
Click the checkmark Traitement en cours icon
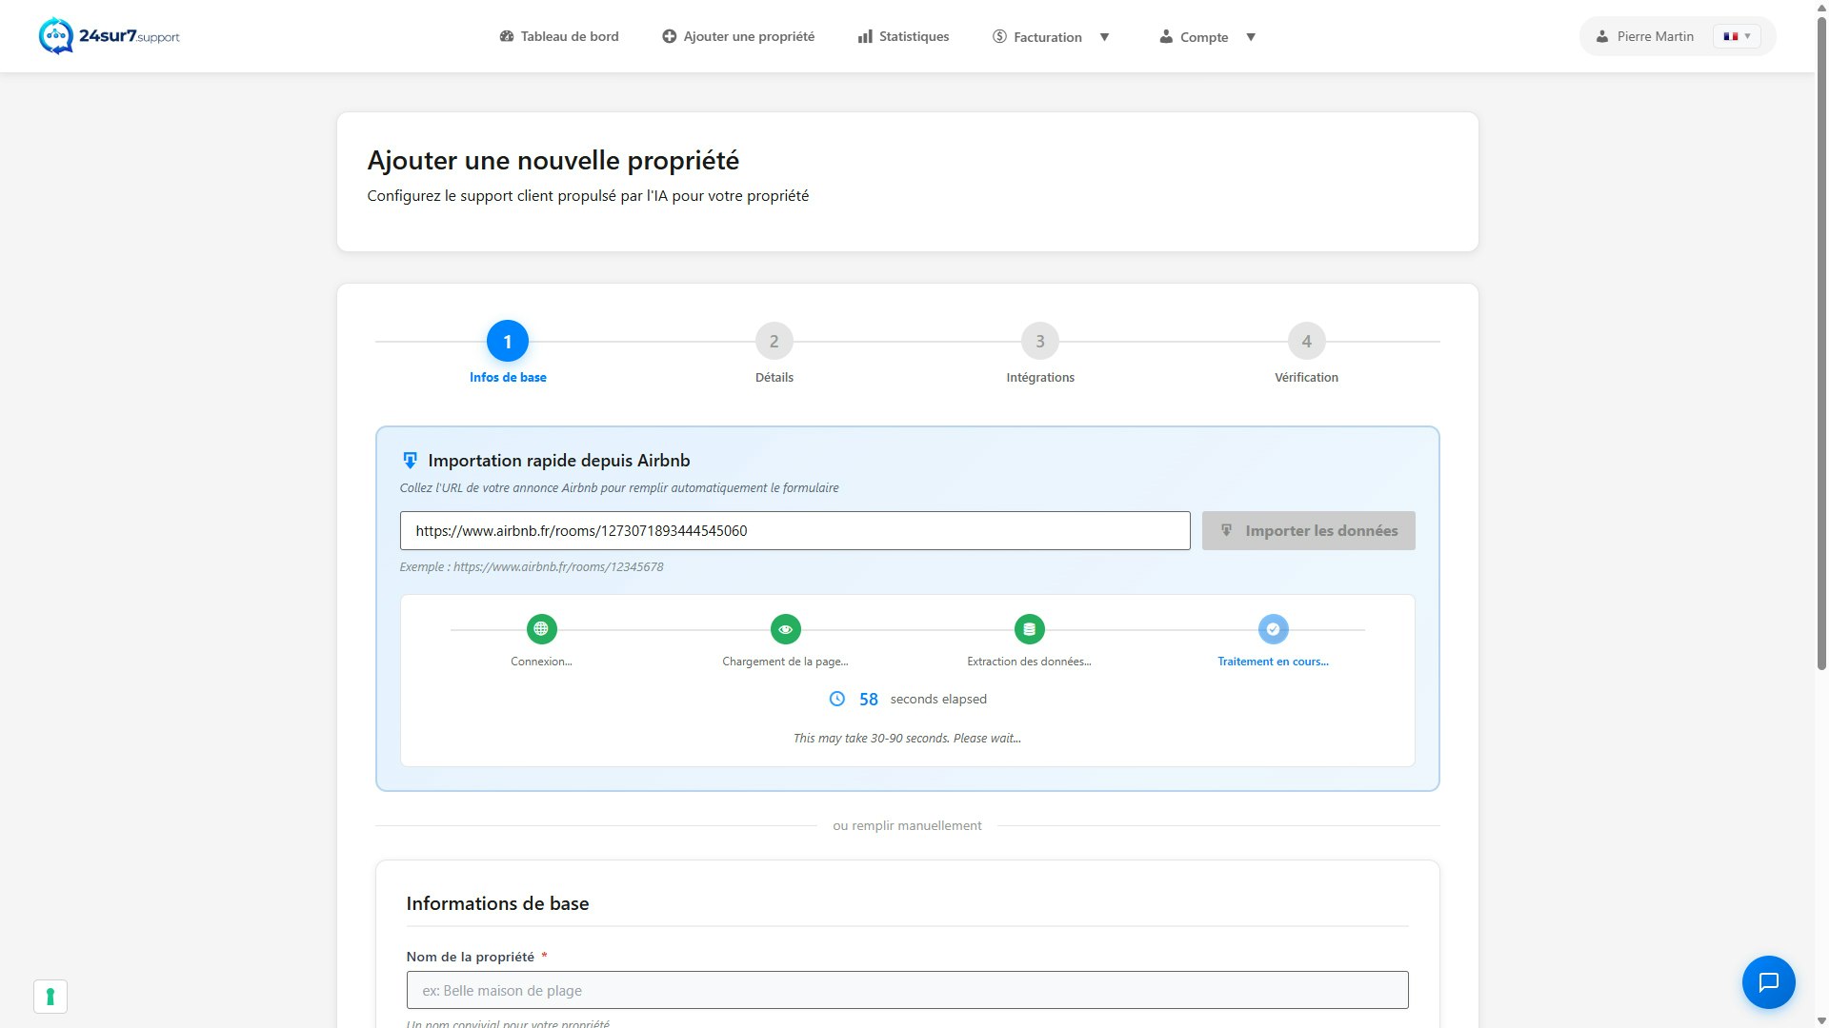tap(1273, 628)
